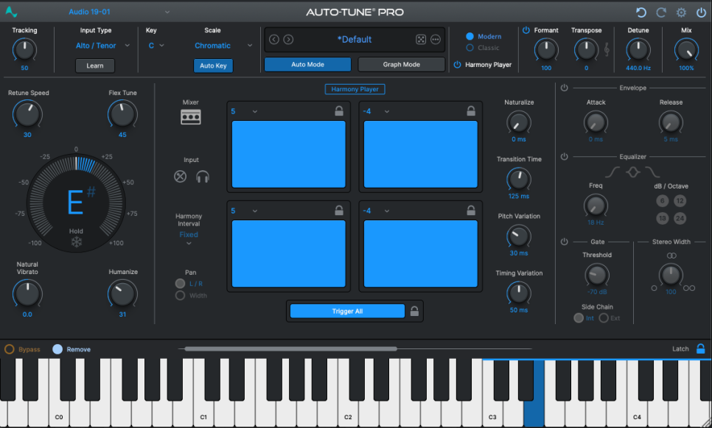Open top-left pad interval 5 dropdown
Image resolution: width=712 pixels, height=428 pixels.
tap(244, 111)
